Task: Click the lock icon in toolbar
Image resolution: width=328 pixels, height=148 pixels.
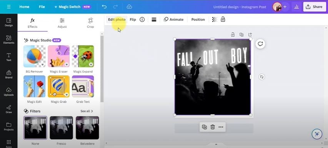Action: [223, 20]
